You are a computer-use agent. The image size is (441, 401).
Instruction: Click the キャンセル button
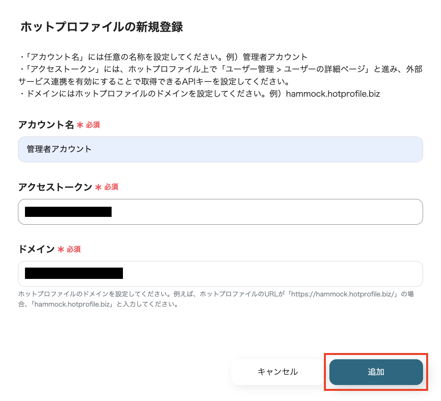(277, 372)
